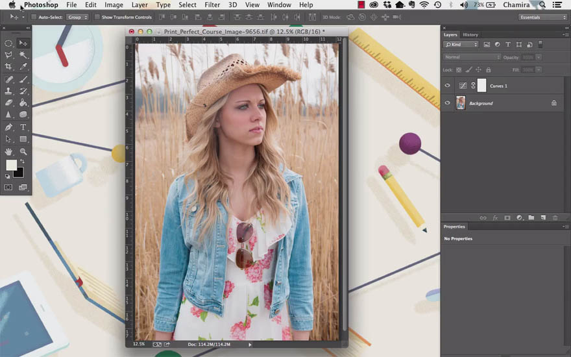
Task: Enable the Auto-Select checkbox
Action: (34, 17)
